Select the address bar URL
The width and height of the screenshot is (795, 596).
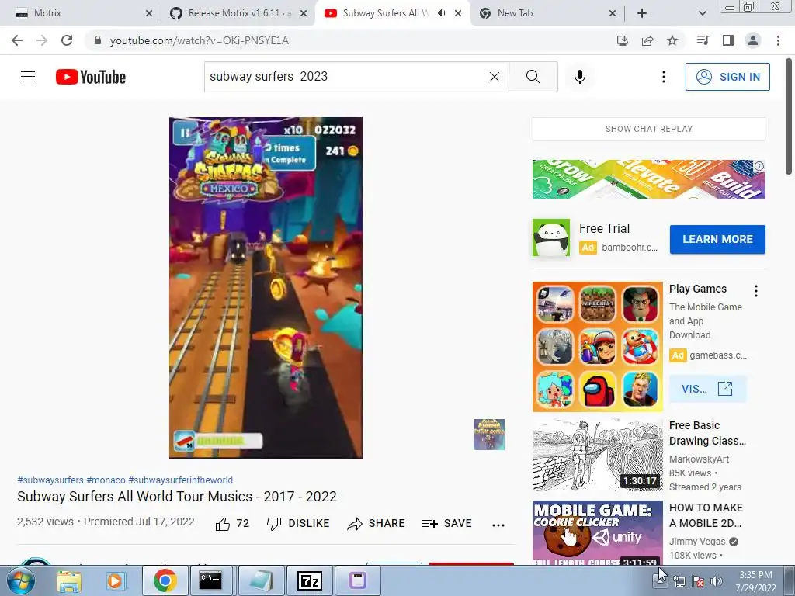tap(200, 40)
